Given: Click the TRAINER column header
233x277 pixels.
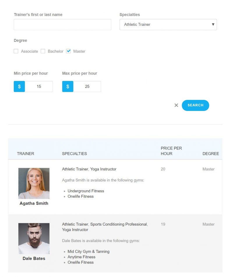Looking at the screenshot, I should tap(26, 154).
